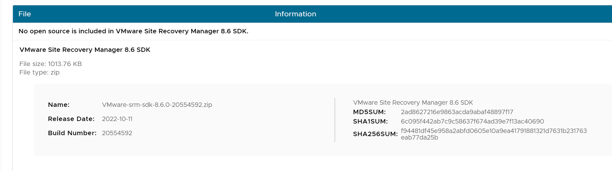This screenshot has height=171, width=612.
Task: Select the no open source notice text
Action: click(133, 31)
